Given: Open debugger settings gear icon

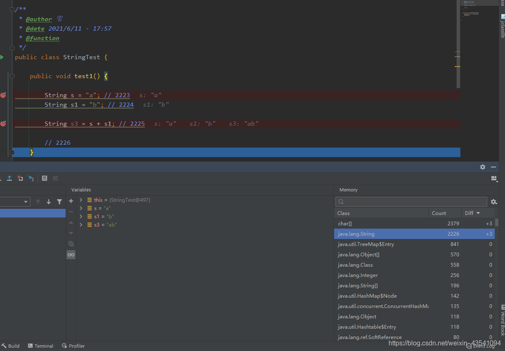Looking at the screenshot, I should coord(483,167).
